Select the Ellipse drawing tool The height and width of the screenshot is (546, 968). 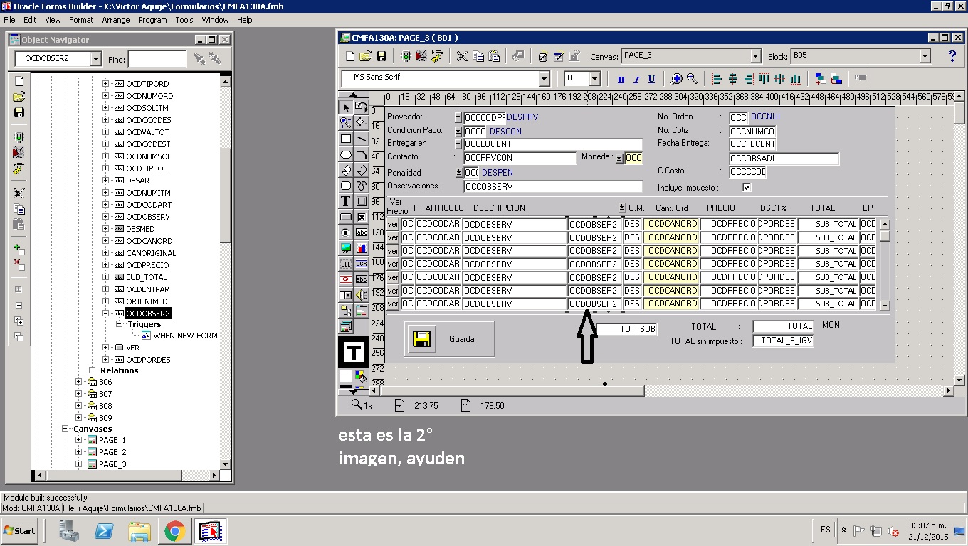click(x=346, y=155)
